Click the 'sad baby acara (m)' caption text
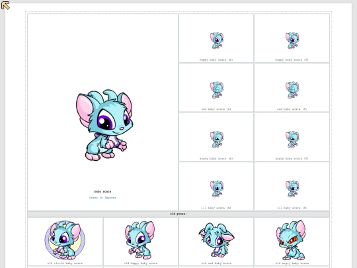357x268 pixels. 216,109
